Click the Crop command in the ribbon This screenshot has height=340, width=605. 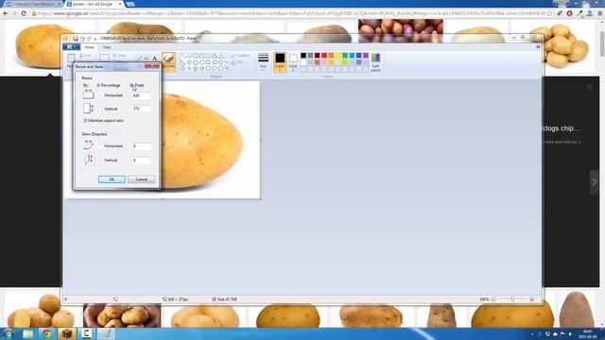point(120,56)
